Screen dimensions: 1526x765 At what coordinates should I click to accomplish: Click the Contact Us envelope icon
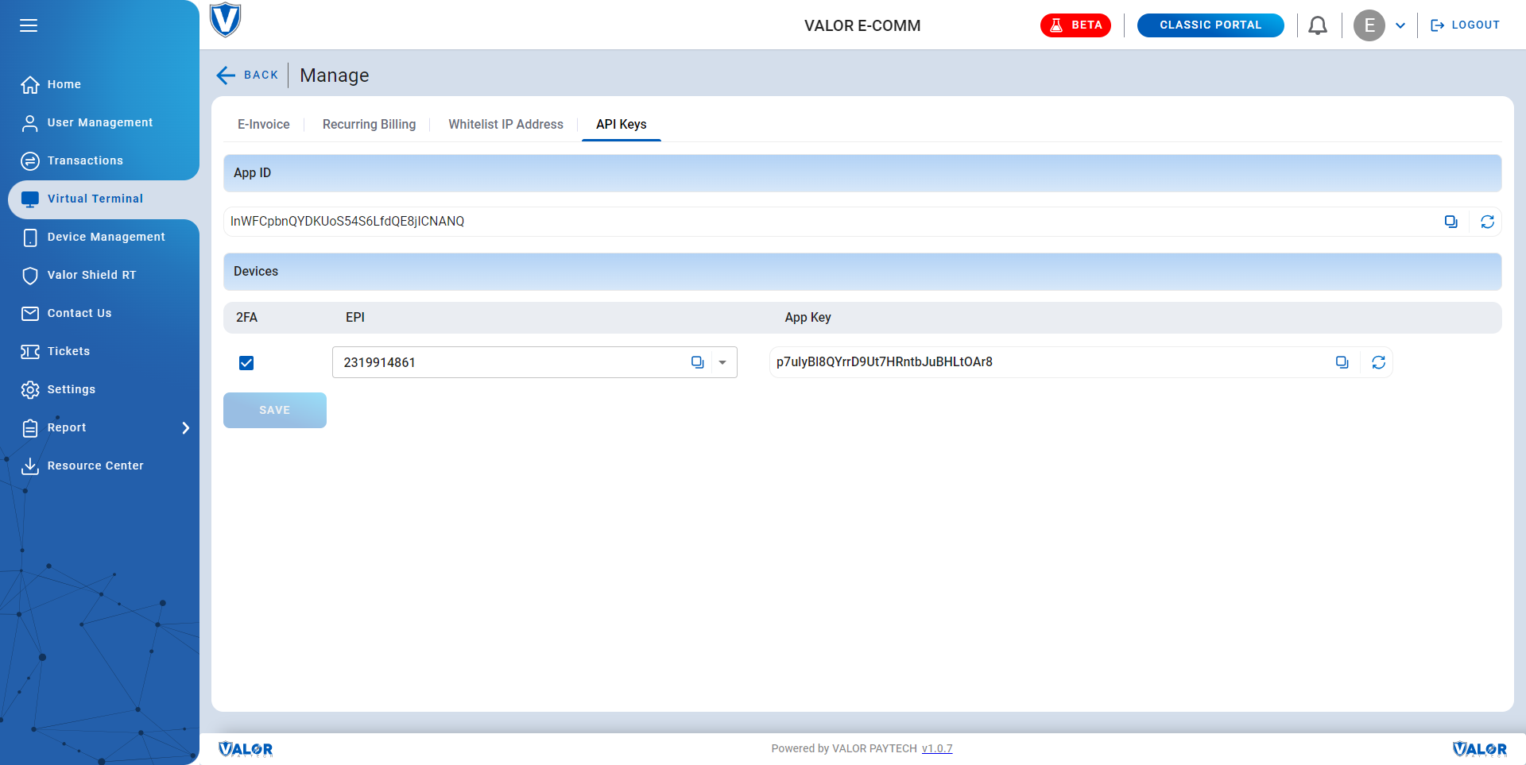pos(30,313)
